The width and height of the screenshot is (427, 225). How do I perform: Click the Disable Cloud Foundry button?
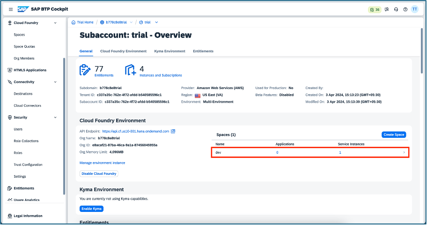[99, 174]
